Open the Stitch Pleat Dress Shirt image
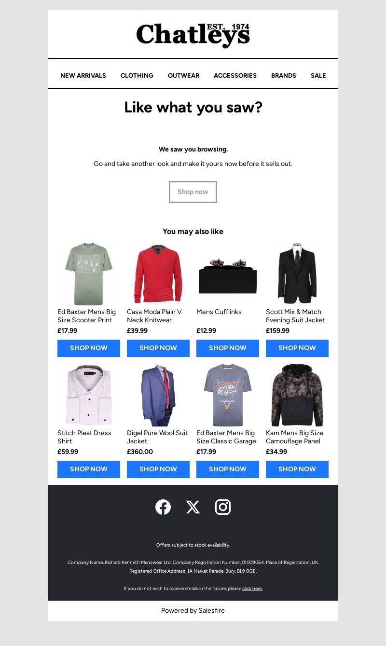 pyautogui.click(x=89, y=395)
